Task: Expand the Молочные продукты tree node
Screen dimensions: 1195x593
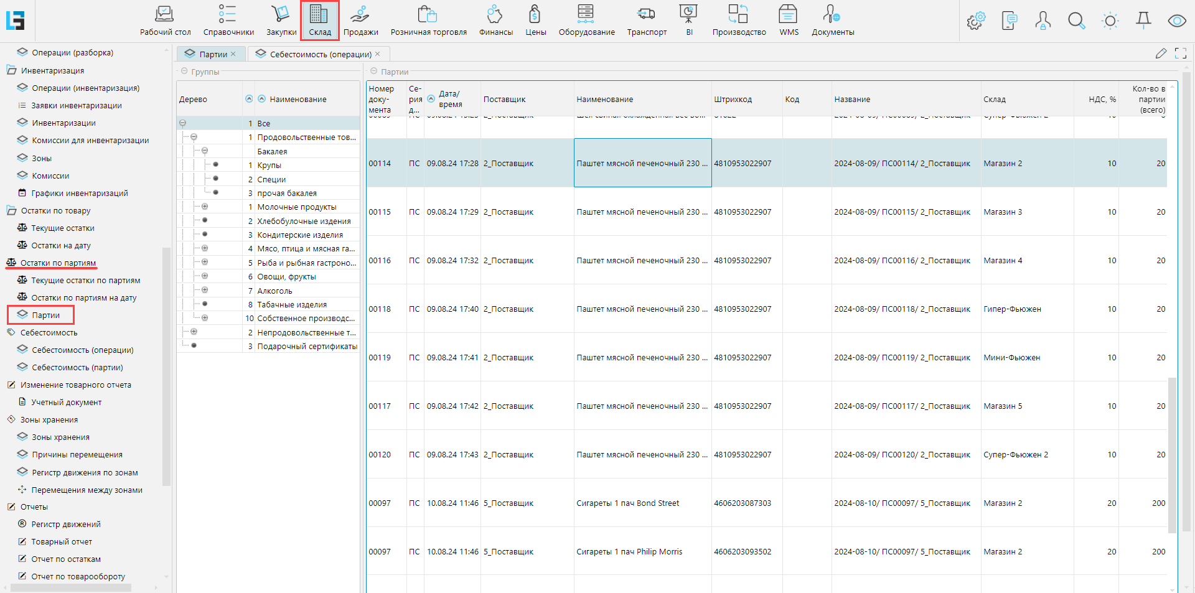Action: [x=205, y=207]
